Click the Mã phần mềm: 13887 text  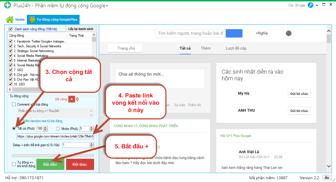[268, 178]
